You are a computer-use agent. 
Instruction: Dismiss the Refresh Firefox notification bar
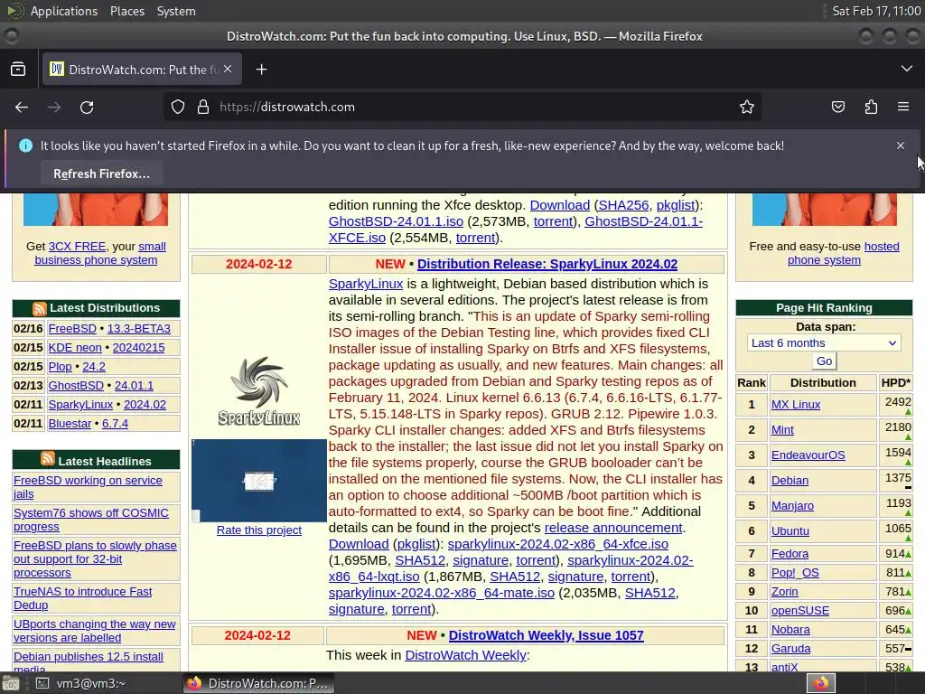tap(901, 145)
